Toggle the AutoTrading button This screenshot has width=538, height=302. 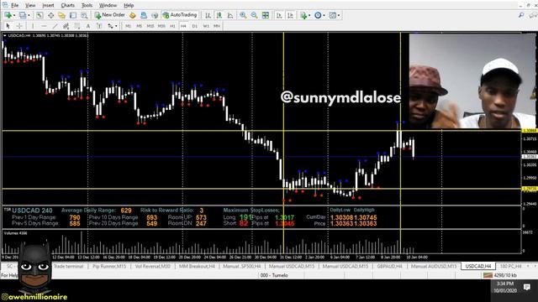pos(179,15)
